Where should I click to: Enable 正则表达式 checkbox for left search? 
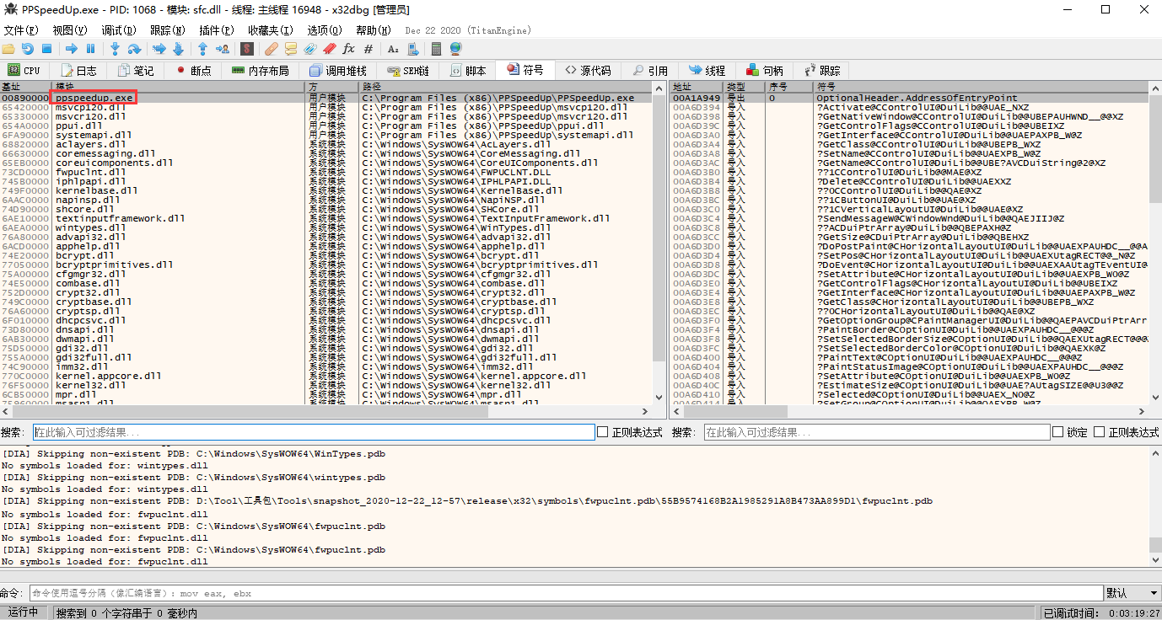[x=602, y=432]
